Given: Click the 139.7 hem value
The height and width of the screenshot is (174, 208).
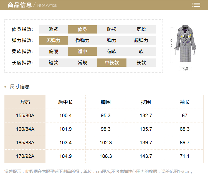Looking at the screenshot, I should 146,143.
